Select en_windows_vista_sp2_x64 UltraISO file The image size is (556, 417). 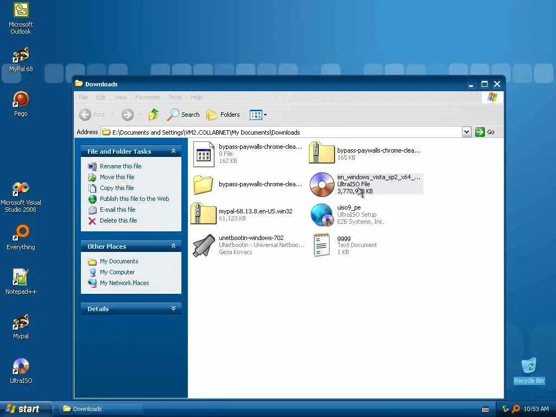click(x=366, y=184)
